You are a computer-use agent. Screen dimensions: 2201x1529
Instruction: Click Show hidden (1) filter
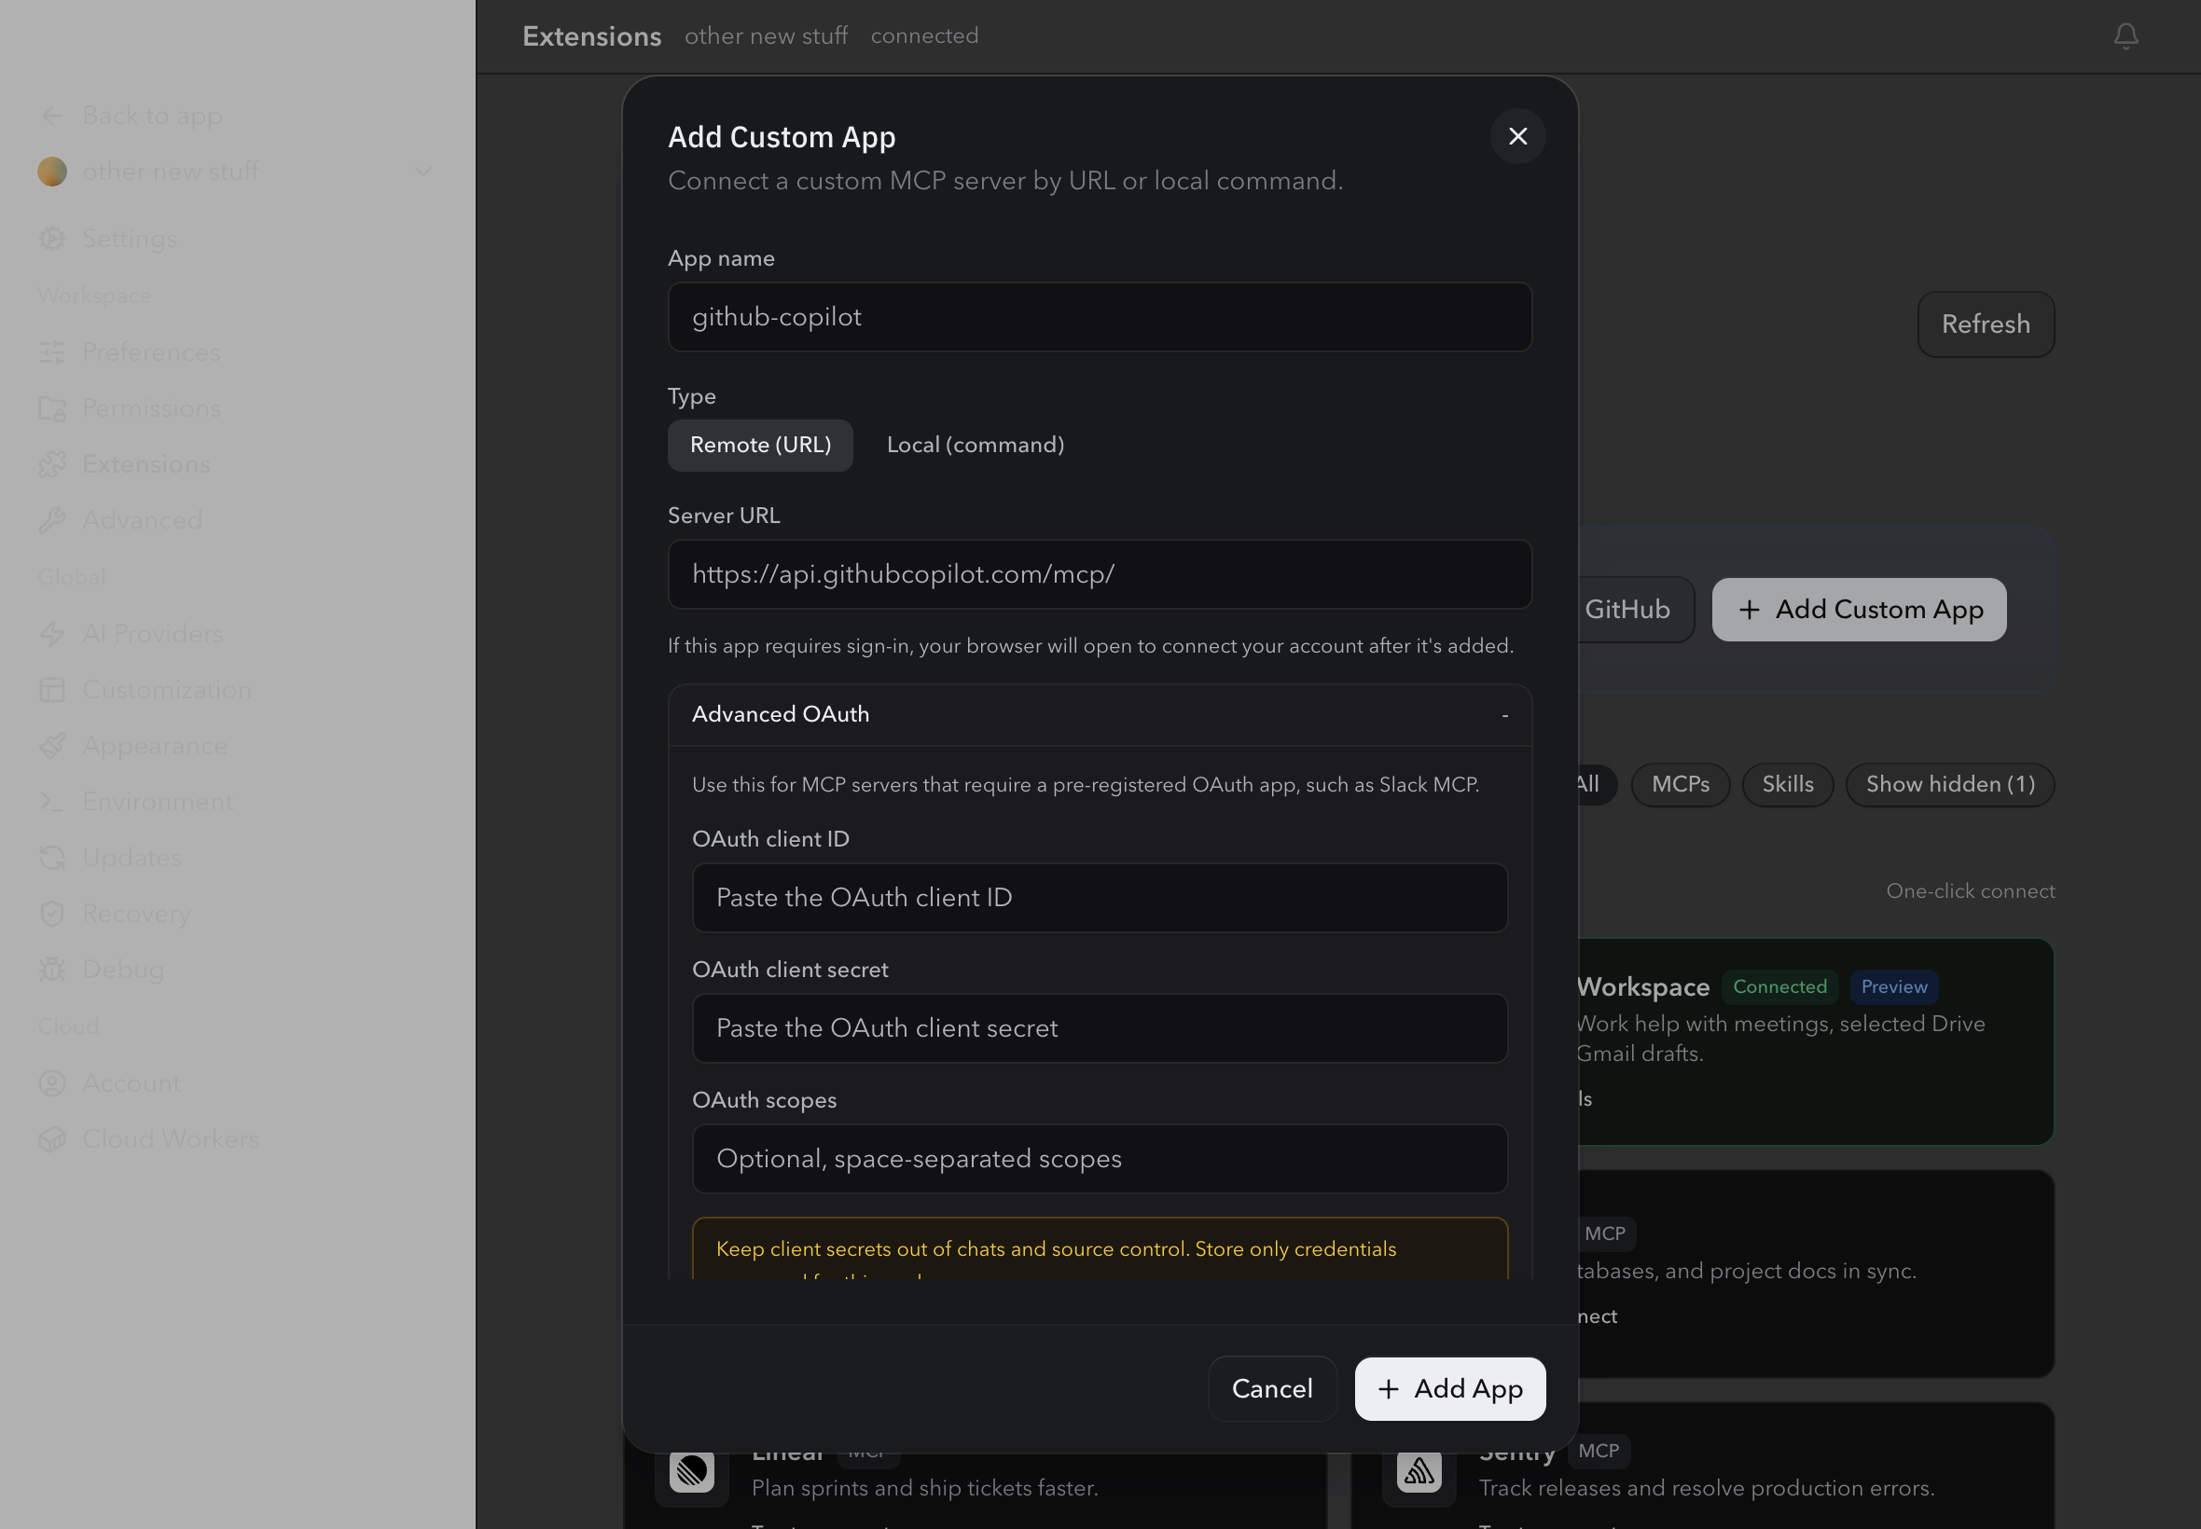(x=1949, y=785)
